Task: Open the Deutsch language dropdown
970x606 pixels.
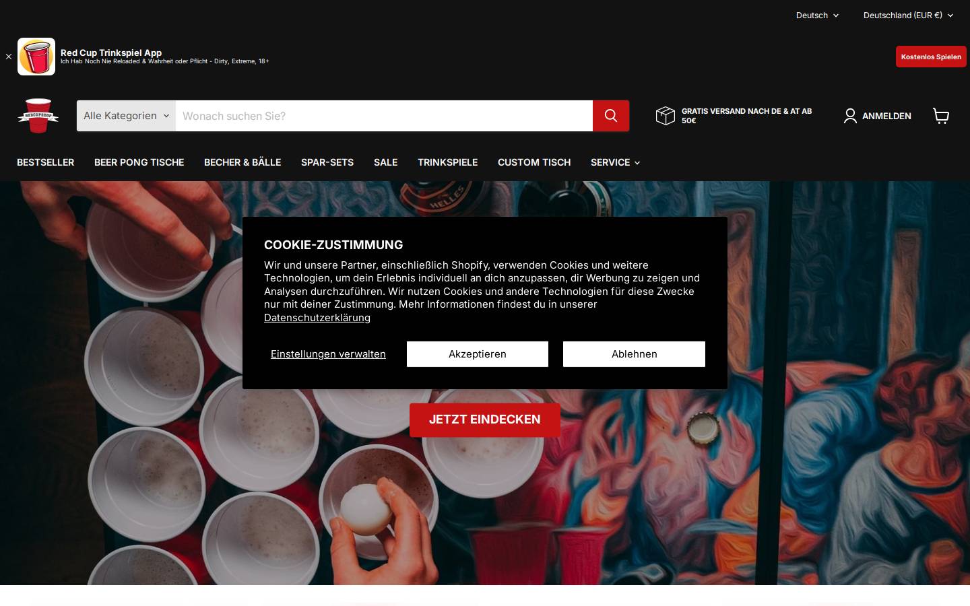Action: coord(817,15)
